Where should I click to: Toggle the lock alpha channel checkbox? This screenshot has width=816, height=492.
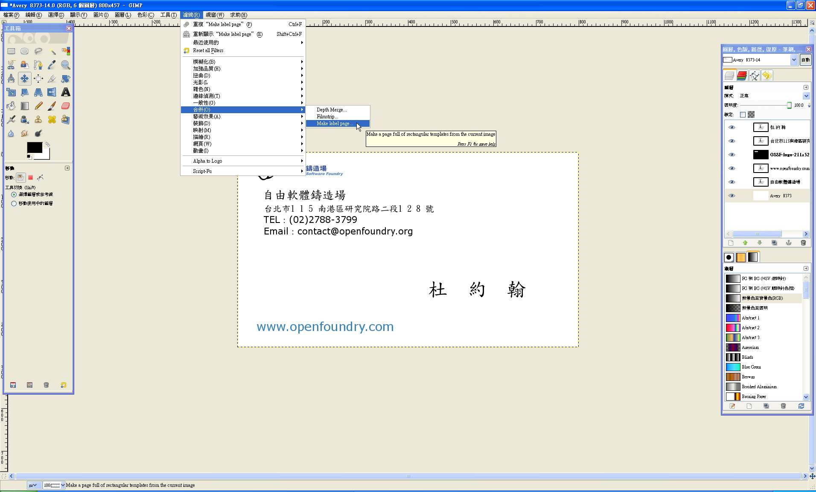tap(743, 114)
